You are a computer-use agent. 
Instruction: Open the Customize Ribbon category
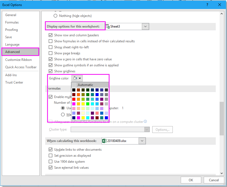(x=18, y=60)
